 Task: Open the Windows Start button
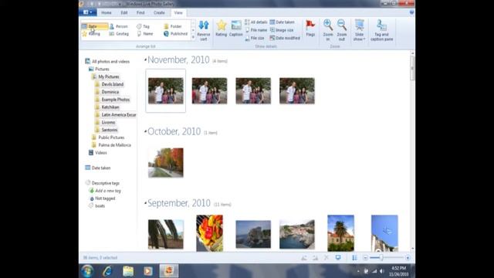point(87,271)
